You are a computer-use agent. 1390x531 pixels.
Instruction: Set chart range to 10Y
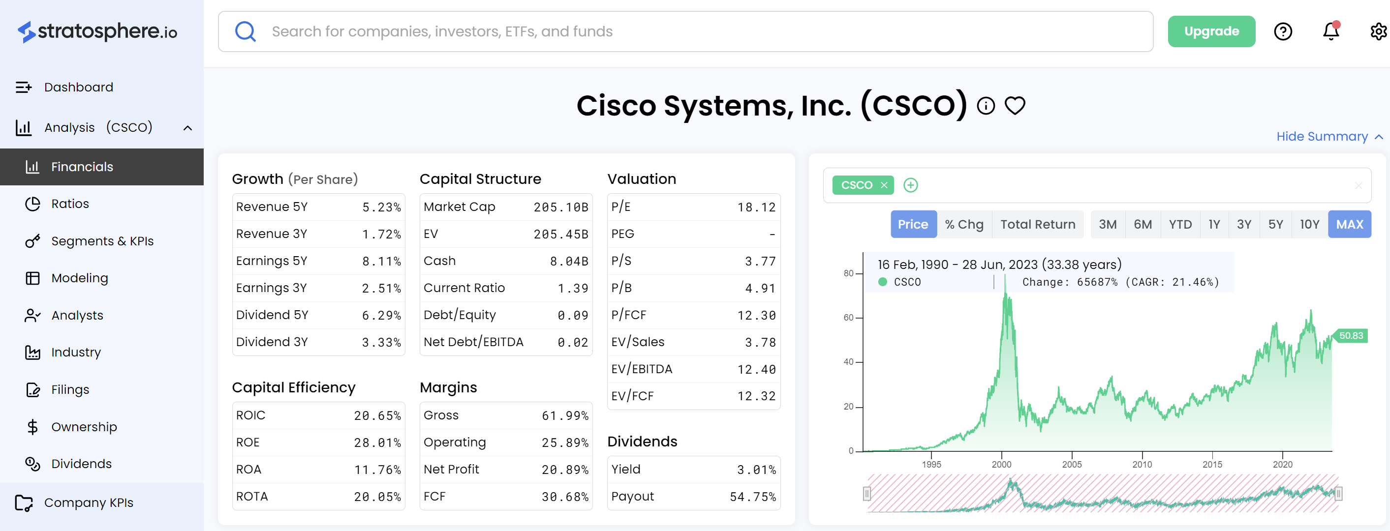pos(1310,224)
